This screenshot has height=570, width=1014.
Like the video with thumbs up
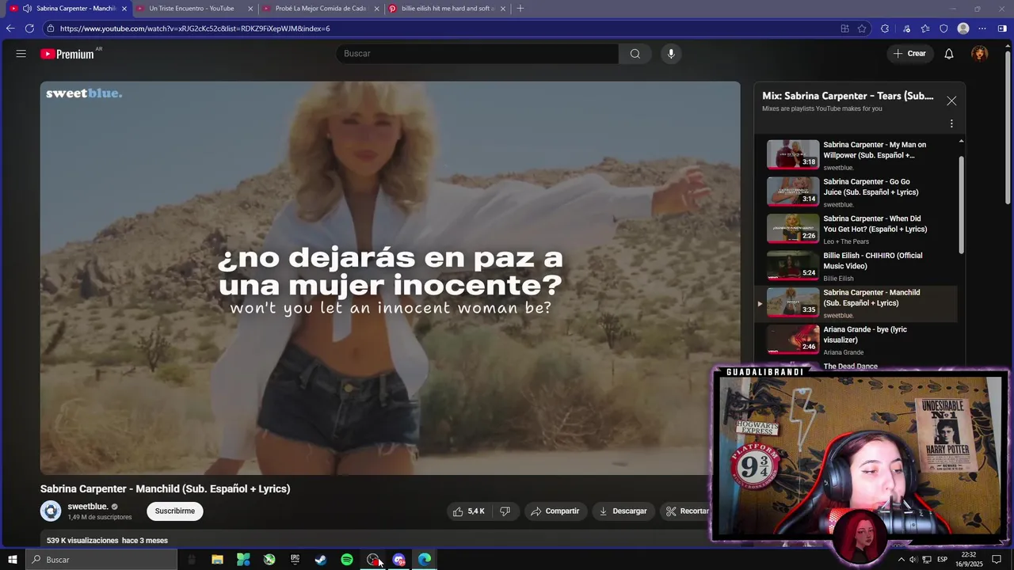coord(468,511)
